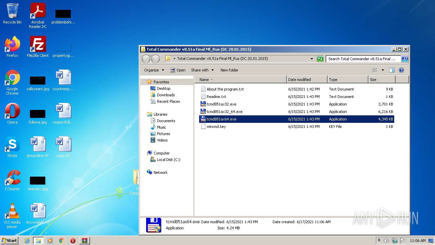The image size is (435, 245).
Task: Click the search magnifier icon
Action: (404, 59)
